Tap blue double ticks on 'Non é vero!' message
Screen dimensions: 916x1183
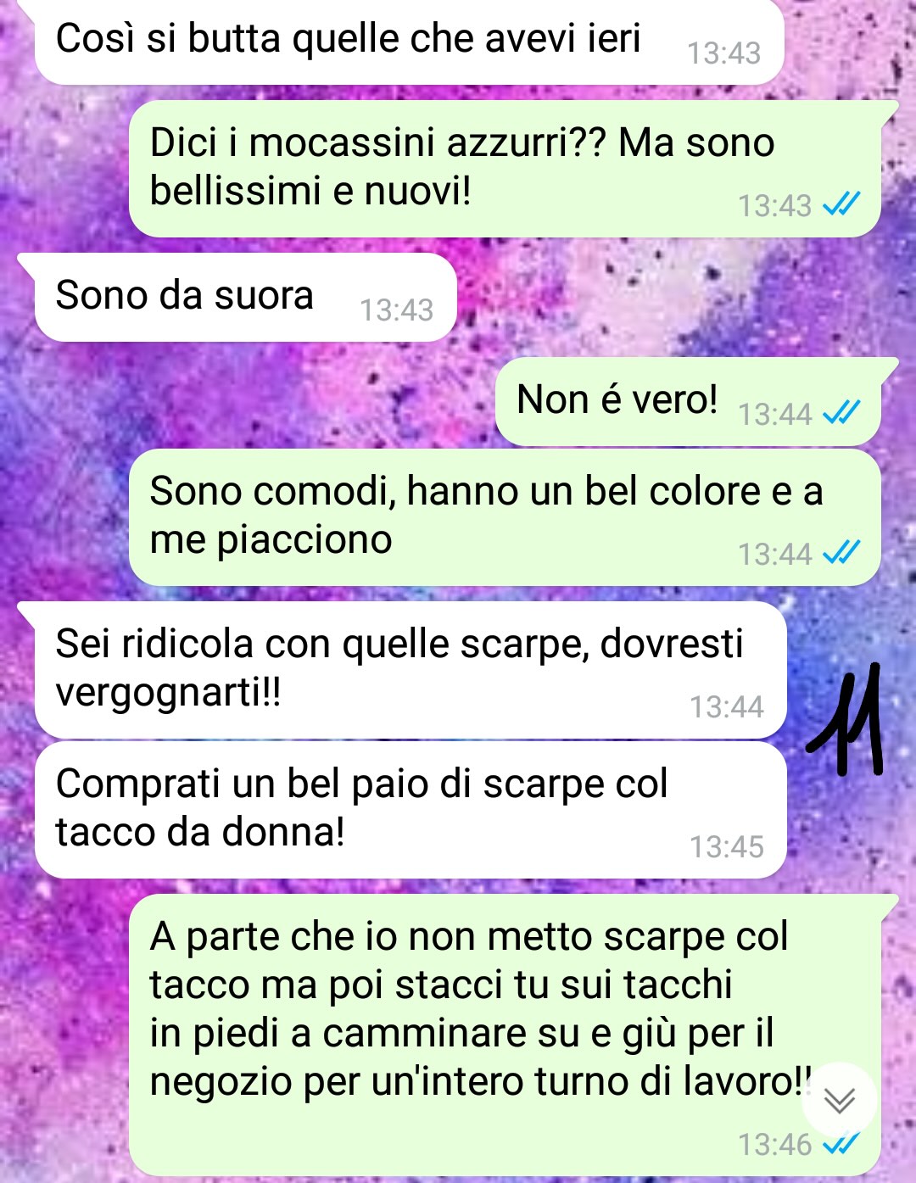tap(841, 413)
